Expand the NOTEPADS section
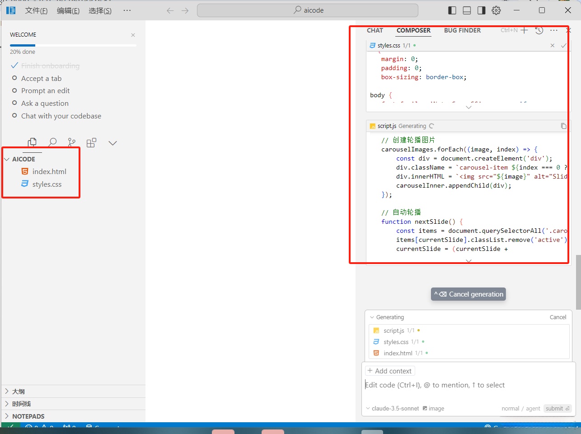The width and height of the screenshot is (581, 434). pos(28,416)
